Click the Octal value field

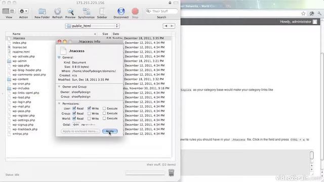click(76, 125)
